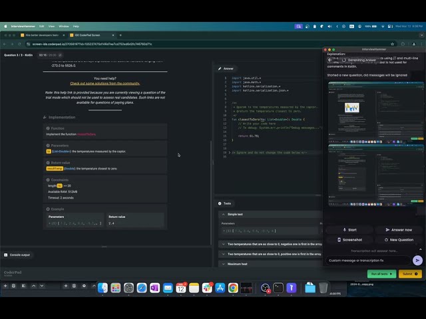This screenshot has width=426, height=319.
Task: Open Slack from the Dock
Action: tap(207, 288)
